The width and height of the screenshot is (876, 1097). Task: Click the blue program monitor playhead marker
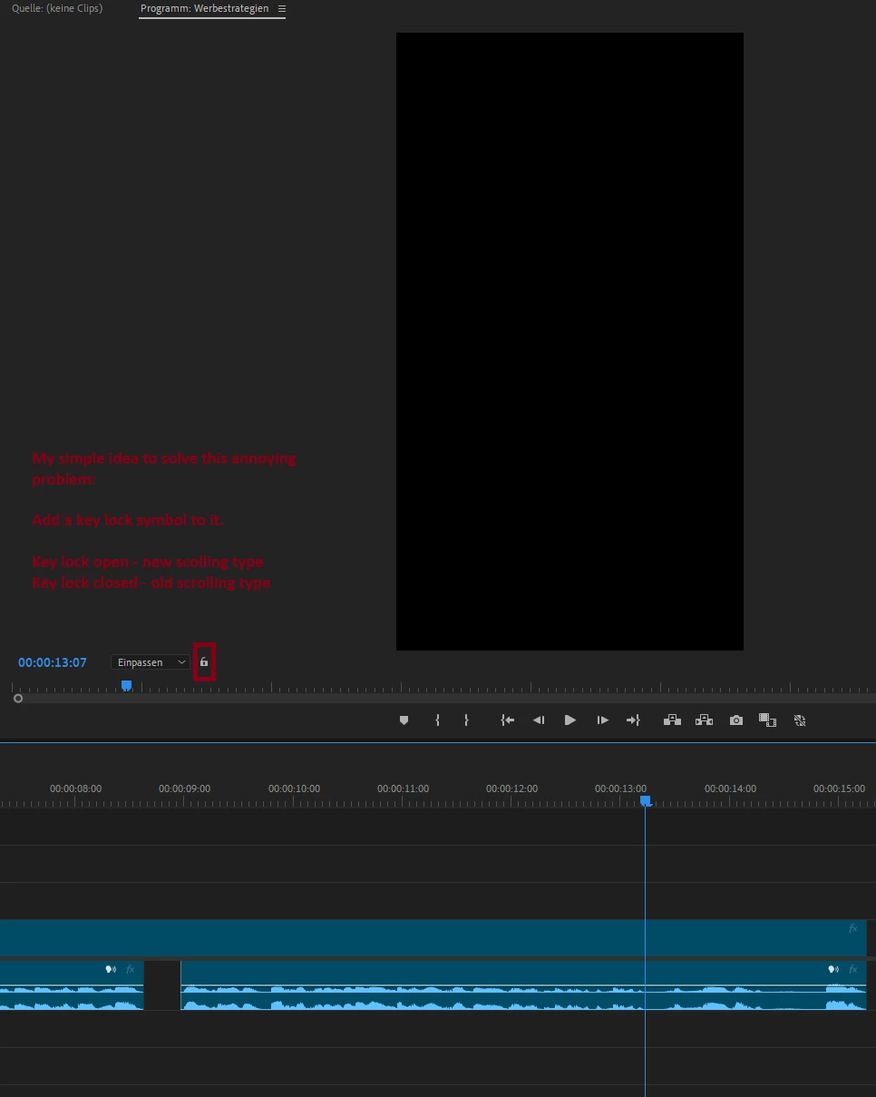click(x=127, y=685)
